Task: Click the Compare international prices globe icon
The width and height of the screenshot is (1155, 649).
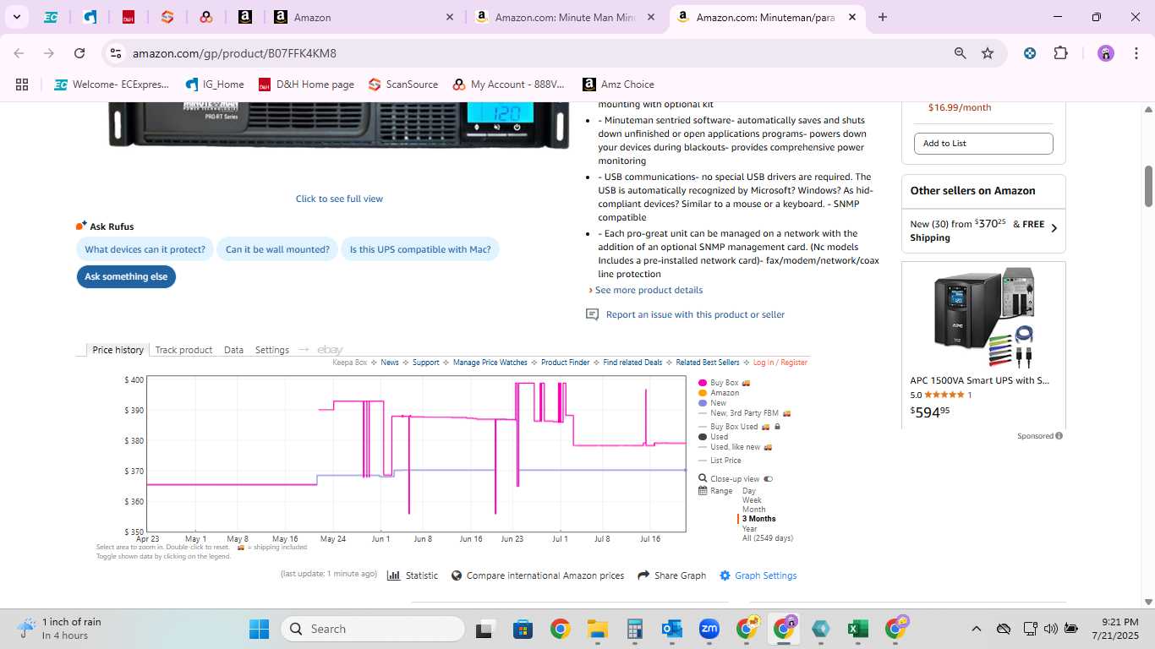Action: coord(457,575)
